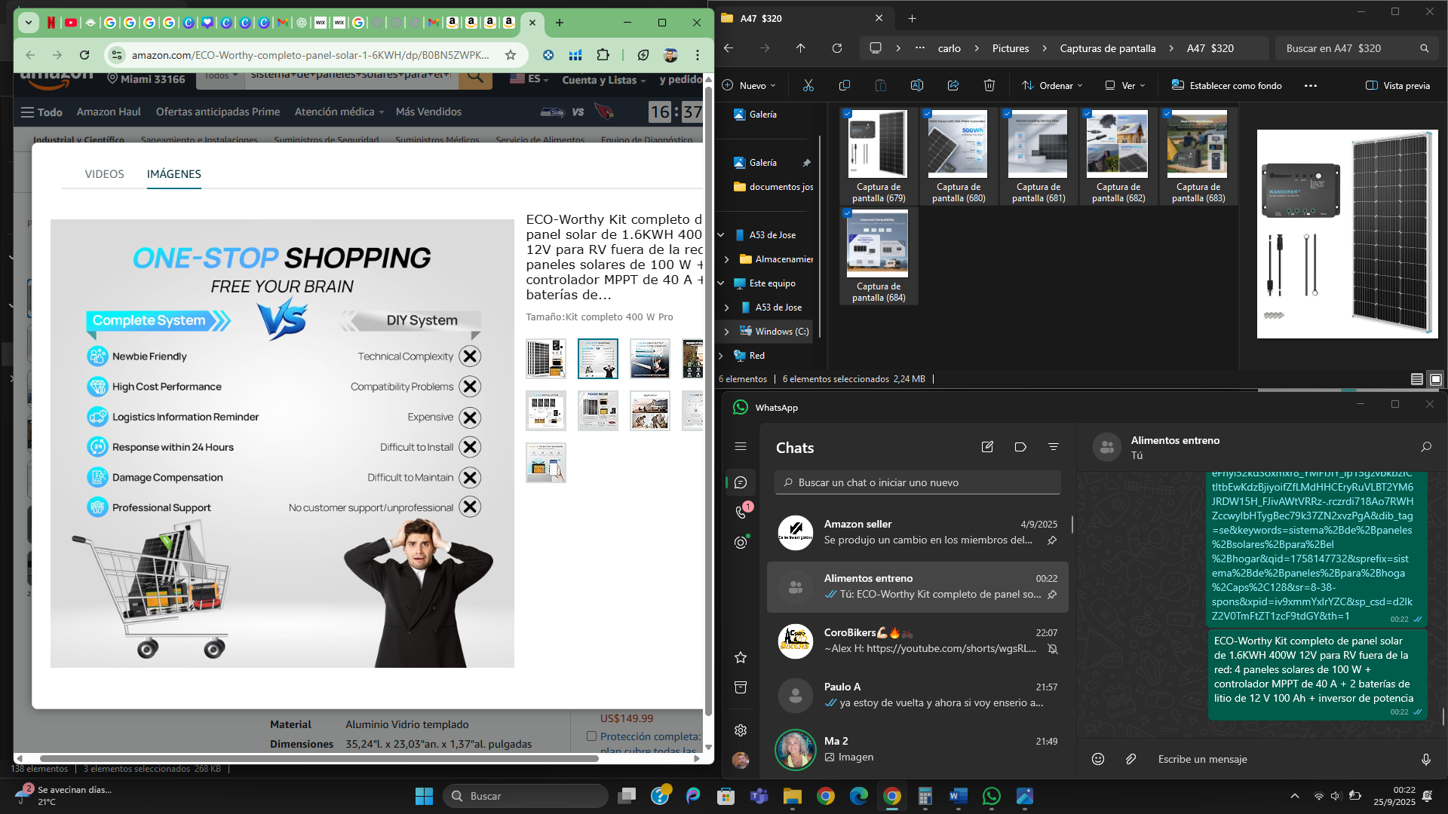Open the WhatsApp emoji picker
The image size is (1448, 814).
[1098, 759]
